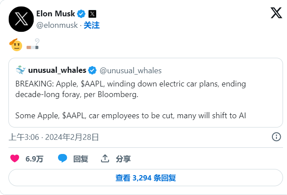Open the Elon Musk display name

pyautogui.click(x=55, y=14)
